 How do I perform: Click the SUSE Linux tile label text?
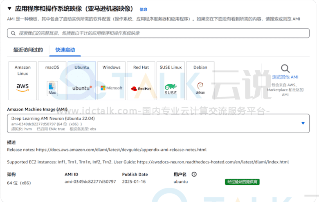pyautogui.click(x=171, y=67)
